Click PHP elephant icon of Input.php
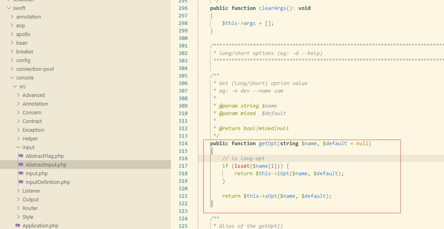The image size is (444, 229). tap(21, 173)
